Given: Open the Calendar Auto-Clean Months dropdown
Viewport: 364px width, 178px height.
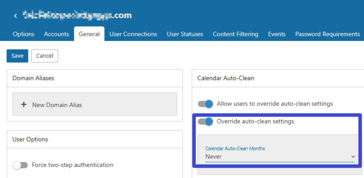Looking at the screenshot, I should 279,156.
